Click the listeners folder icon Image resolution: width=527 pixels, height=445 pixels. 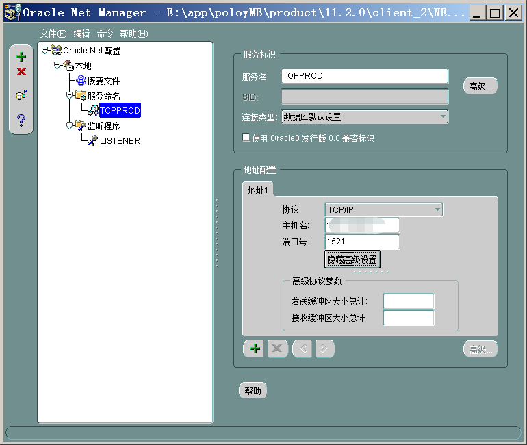point(81,125)
